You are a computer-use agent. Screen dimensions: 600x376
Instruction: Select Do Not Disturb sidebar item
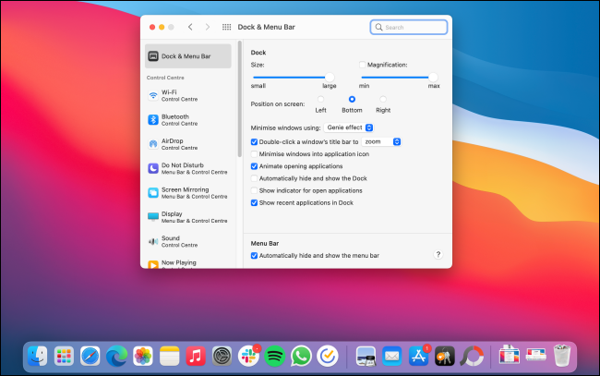pyautogui.click(x=183, y=168)
